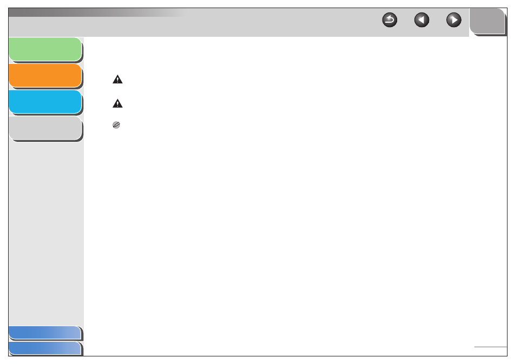Click the curved return arrow button
This screenshot has height=364, width=514.
pos(390,20)
